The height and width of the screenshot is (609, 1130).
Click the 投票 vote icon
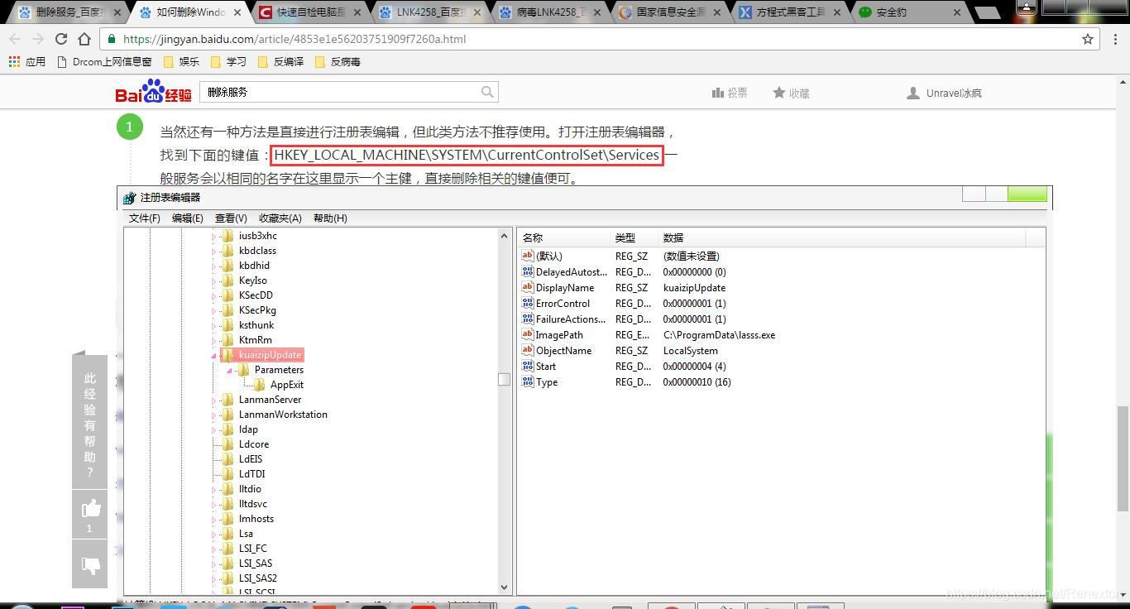tap(718, 93)
